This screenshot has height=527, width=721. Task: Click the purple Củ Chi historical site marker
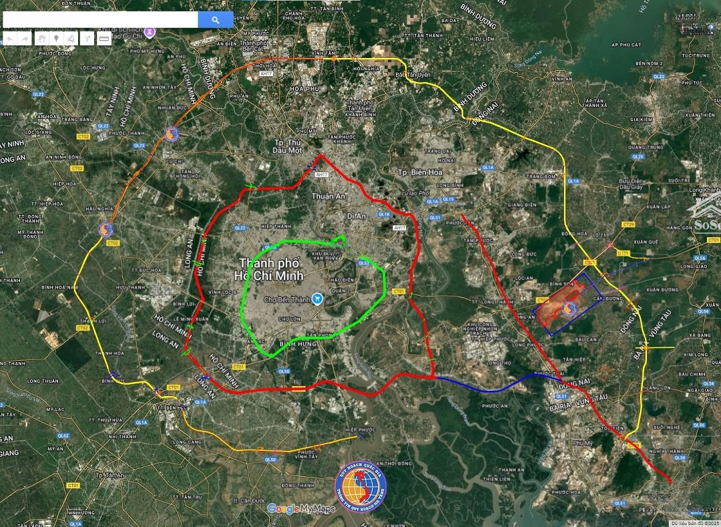150,31
